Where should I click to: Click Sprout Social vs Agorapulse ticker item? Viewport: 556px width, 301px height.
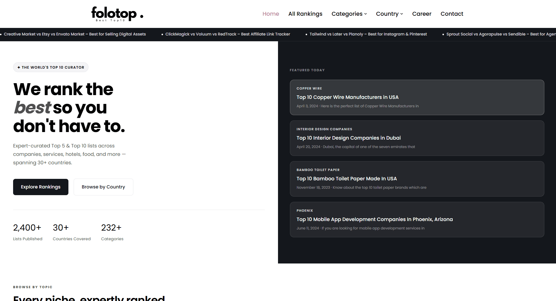click(x=501, y=34)
